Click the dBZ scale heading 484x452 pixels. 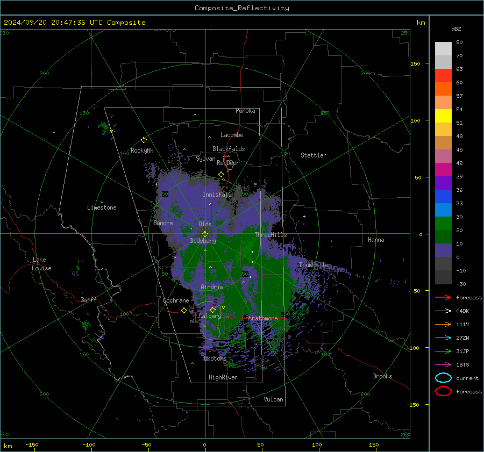456,28
